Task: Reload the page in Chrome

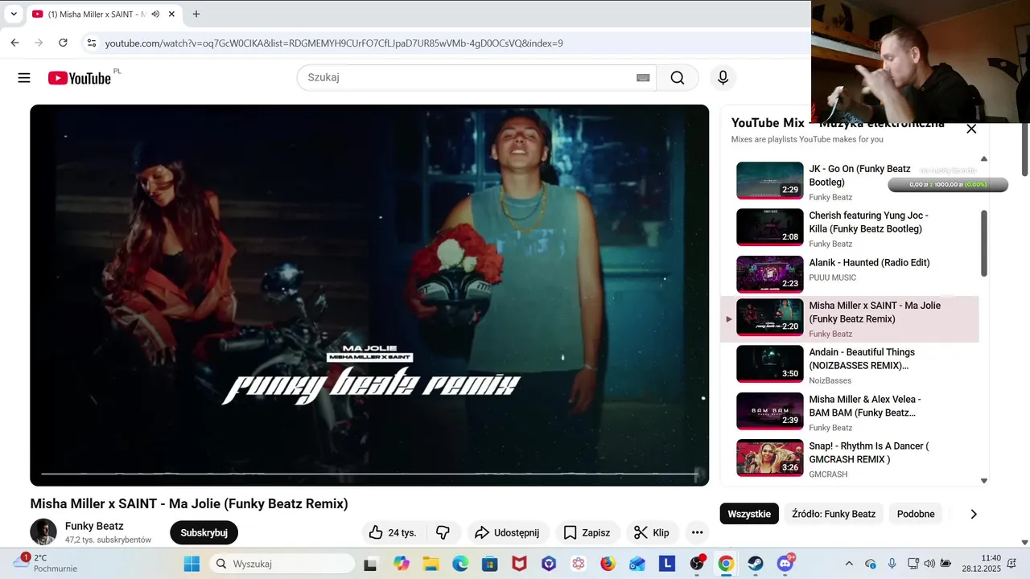Action: click(x=63, y=43)
